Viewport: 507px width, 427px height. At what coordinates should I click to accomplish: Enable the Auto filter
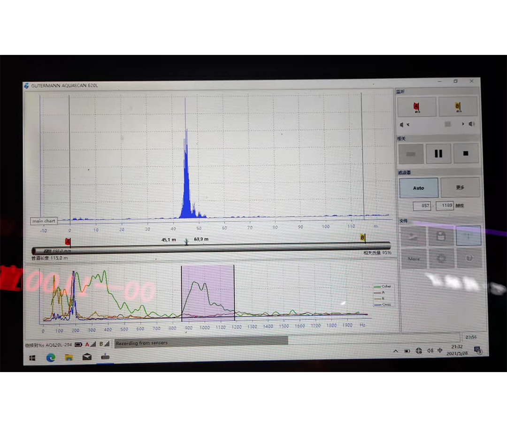coord(418,188)
